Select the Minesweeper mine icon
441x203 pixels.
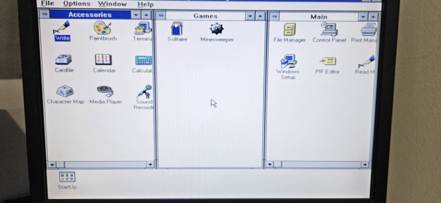pos(216,29)
